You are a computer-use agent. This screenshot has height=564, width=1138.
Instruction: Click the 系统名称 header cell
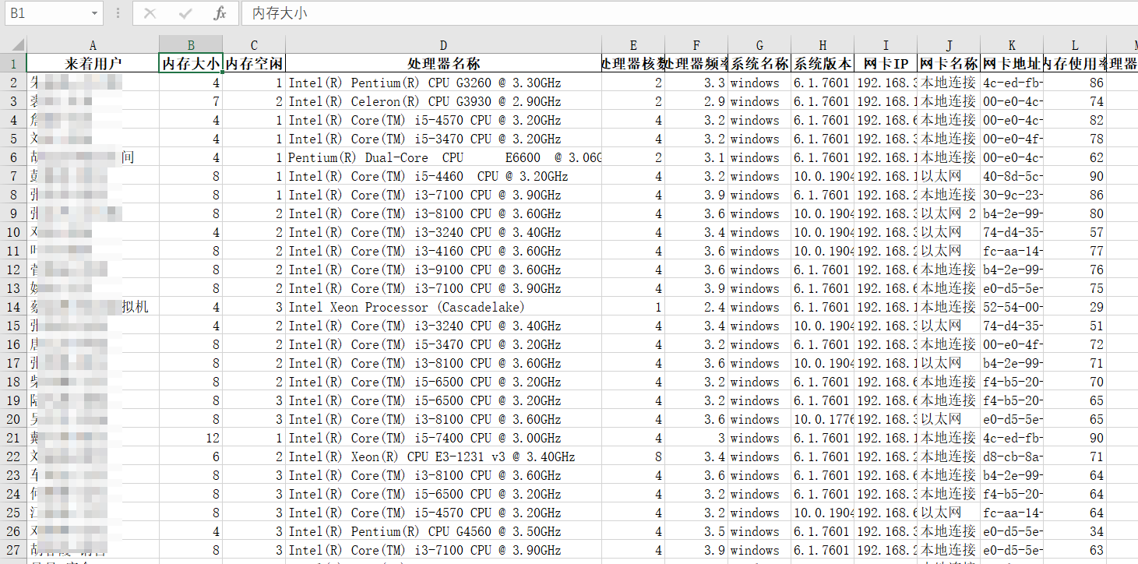759,64
